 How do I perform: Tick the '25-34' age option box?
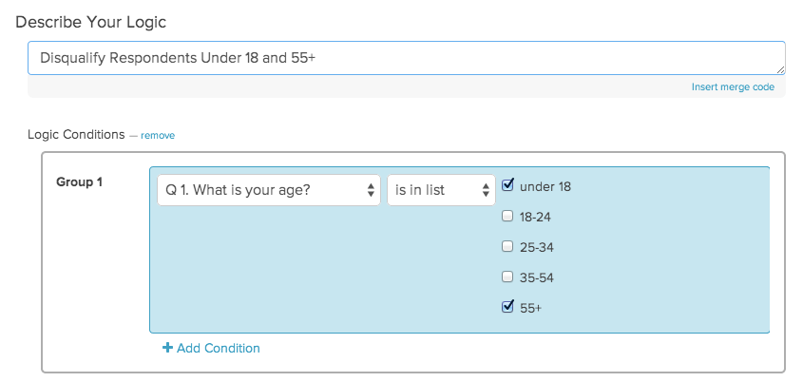pos(507,247)
